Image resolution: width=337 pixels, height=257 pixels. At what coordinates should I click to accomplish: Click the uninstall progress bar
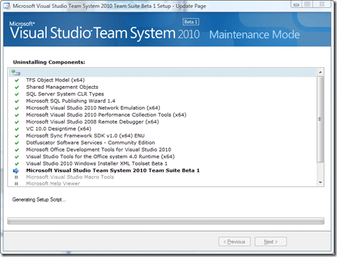[x=166, y=221]
